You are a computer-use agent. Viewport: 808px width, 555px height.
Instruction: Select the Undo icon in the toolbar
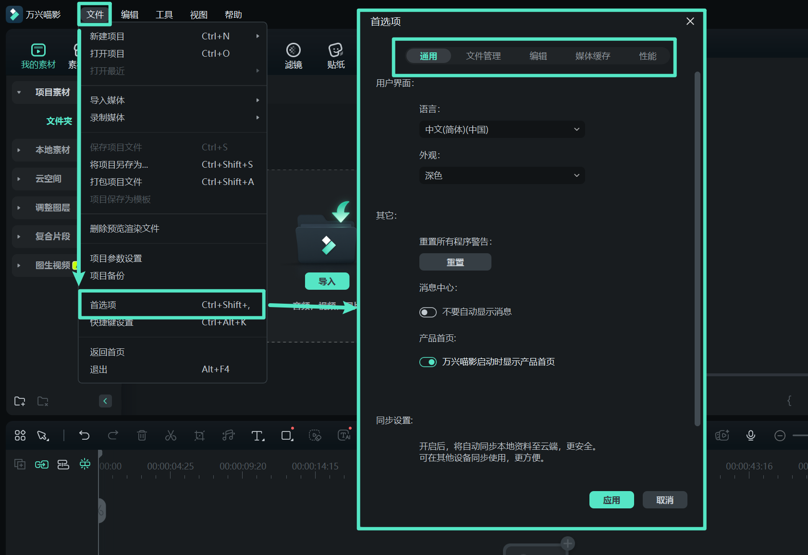click(x=85, y=435)
